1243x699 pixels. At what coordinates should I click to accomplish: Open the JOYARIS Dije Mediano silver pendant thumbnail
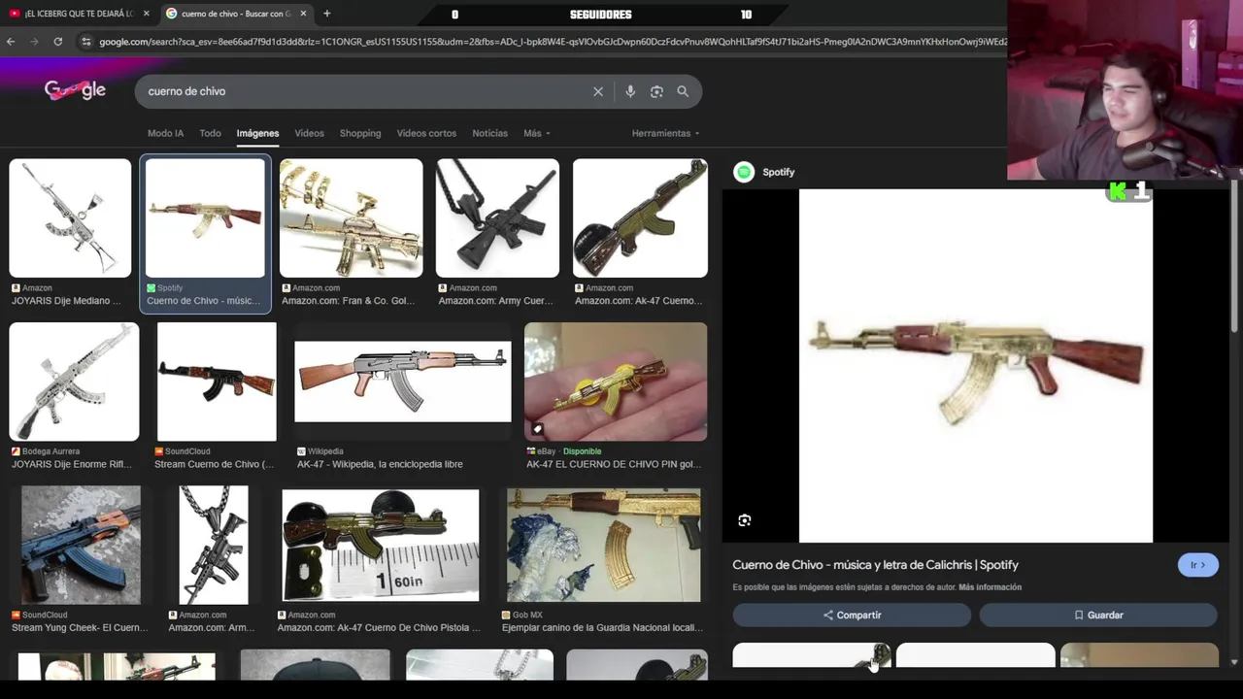point(70,218)
